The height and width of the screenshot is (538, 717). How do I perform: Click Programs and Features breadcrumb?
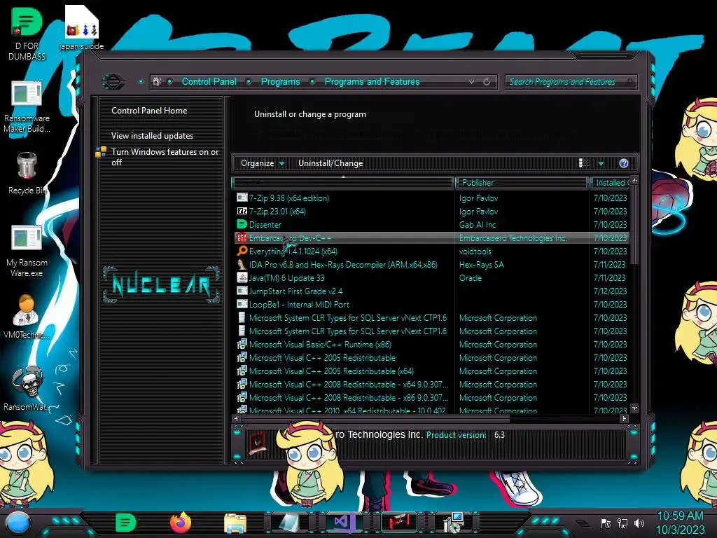(372, 82)
